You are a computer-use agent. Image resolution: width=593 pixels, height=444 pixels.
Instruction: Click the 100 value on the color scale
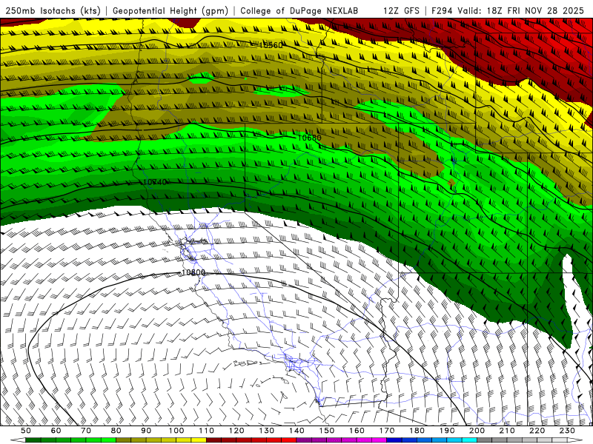tap(176, 431)
